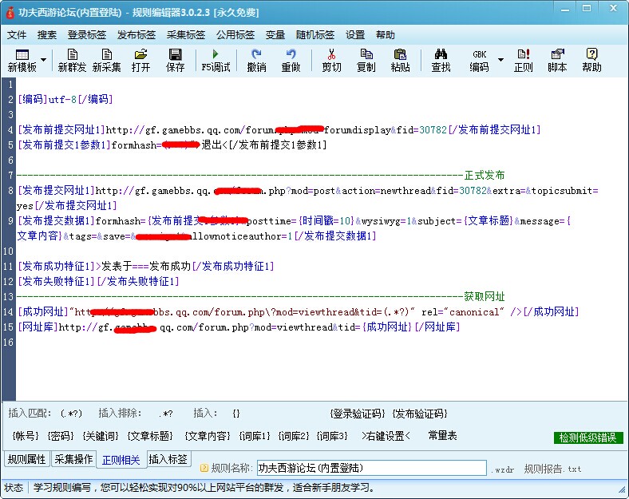Expand the 新模板 dropdown arrow
The image size is (629, 499).
[x=43, y=60]
